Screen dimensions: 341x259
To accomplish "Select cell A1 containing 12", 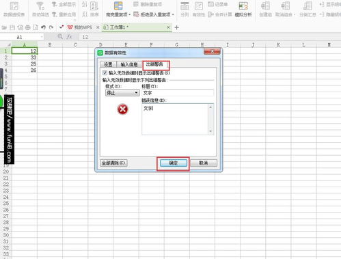I will (25, 51).
